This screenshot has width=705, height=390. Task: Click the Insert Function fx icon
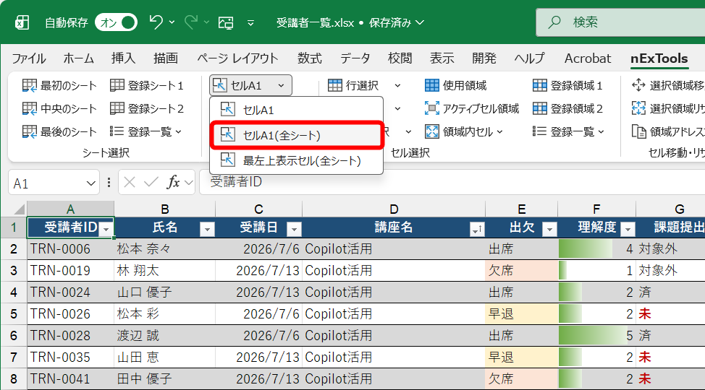pos(173,182)
